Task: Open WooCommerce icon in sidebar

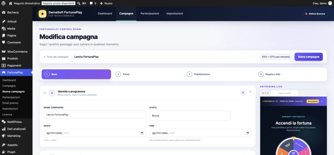Action: point(3,51)
